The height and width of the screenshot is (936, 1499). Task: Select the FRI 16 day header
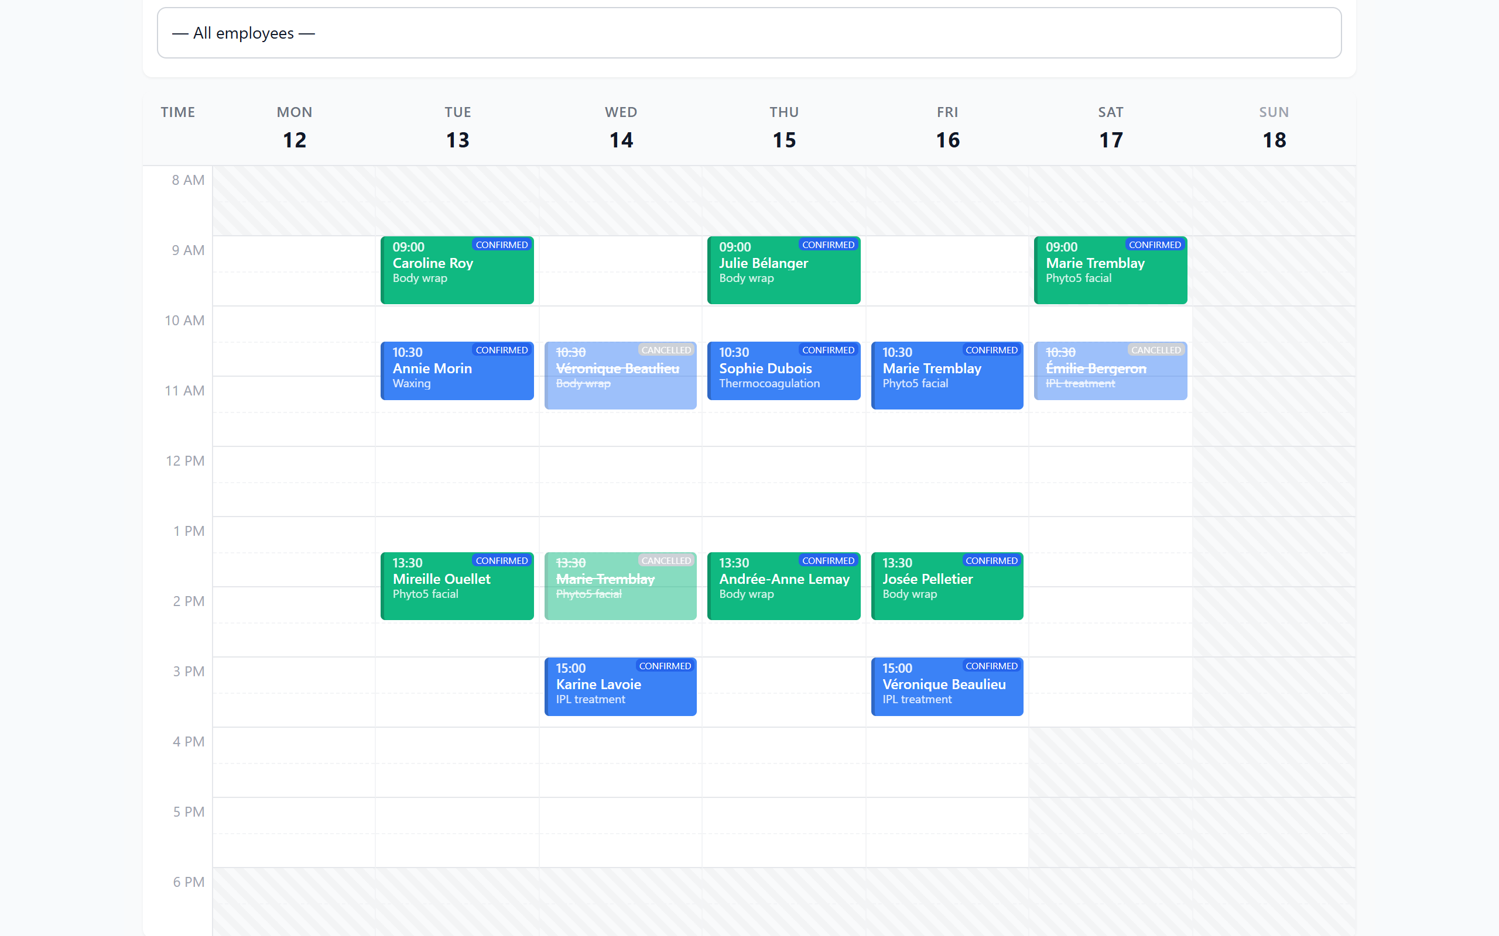click(x=948, y=128)
